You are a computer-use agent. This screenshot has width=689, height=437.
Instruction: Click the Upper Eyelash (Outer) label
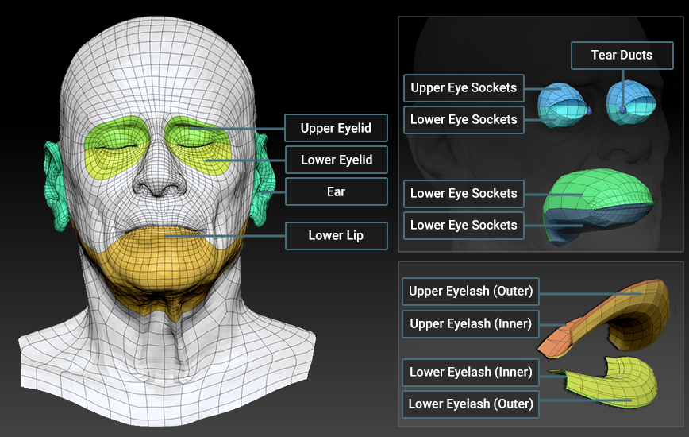470,291
